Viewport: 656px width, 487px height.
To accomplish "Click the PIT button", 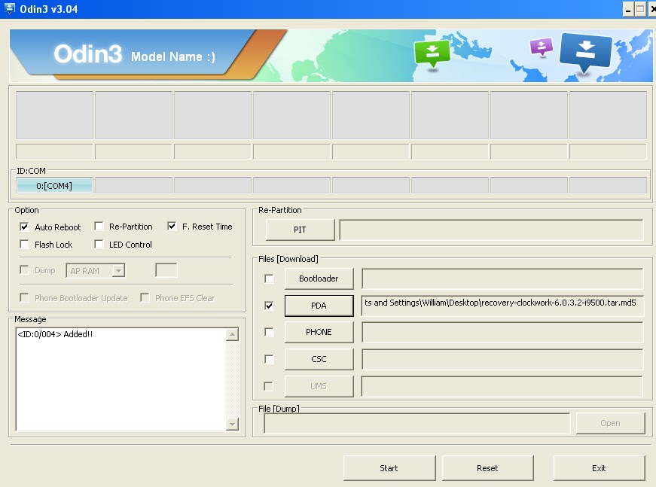I will [x=300, y=230].
